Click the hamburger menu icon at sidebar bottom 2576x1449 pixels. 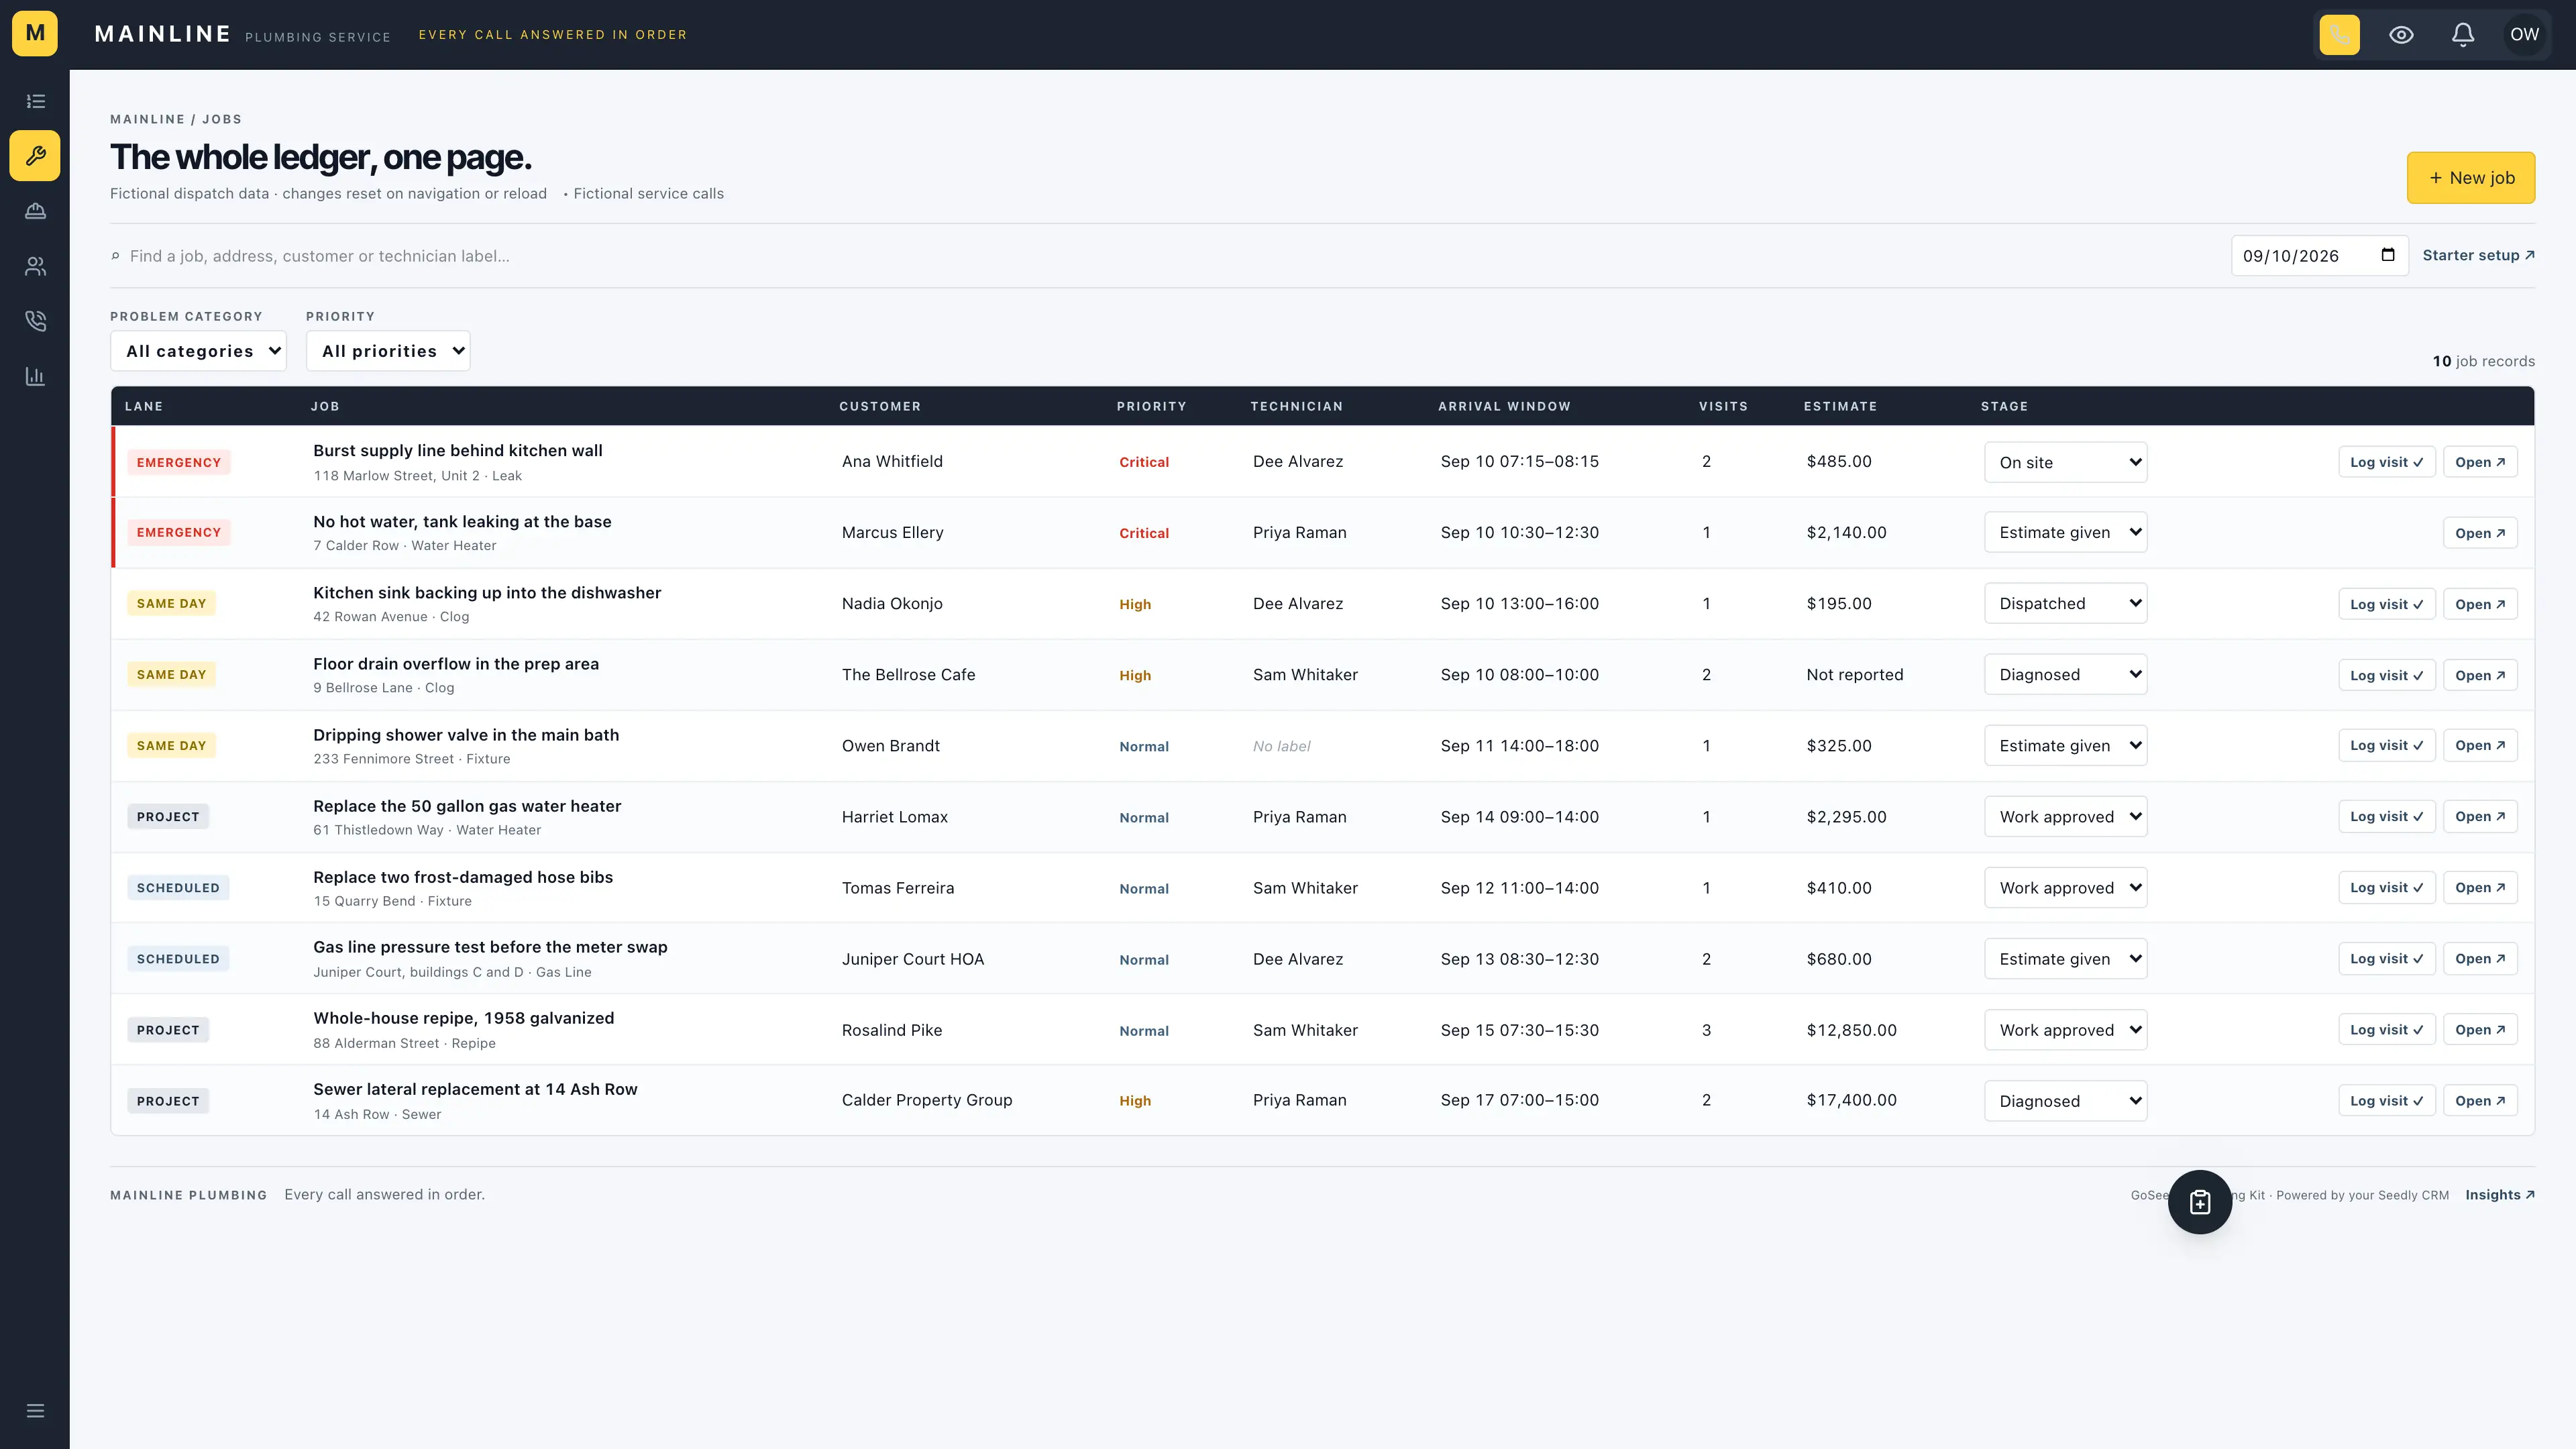[35, 1411]
